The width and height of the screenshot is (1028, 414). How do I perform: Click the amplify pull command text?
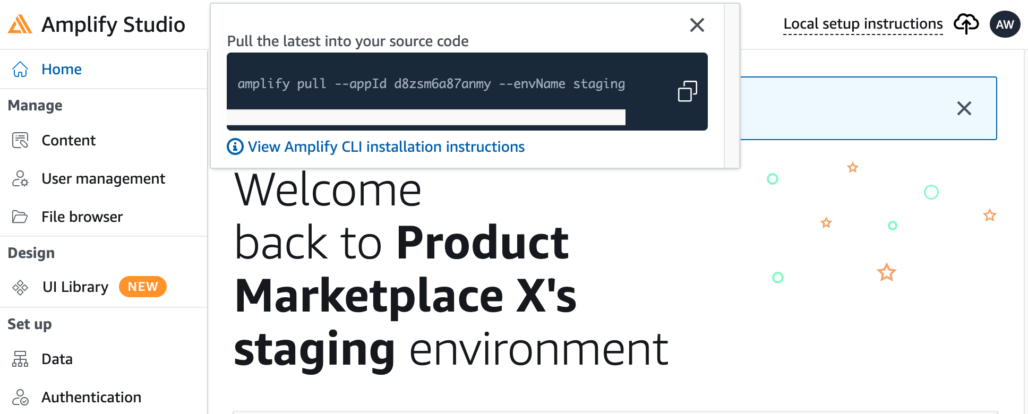[431, 84]
